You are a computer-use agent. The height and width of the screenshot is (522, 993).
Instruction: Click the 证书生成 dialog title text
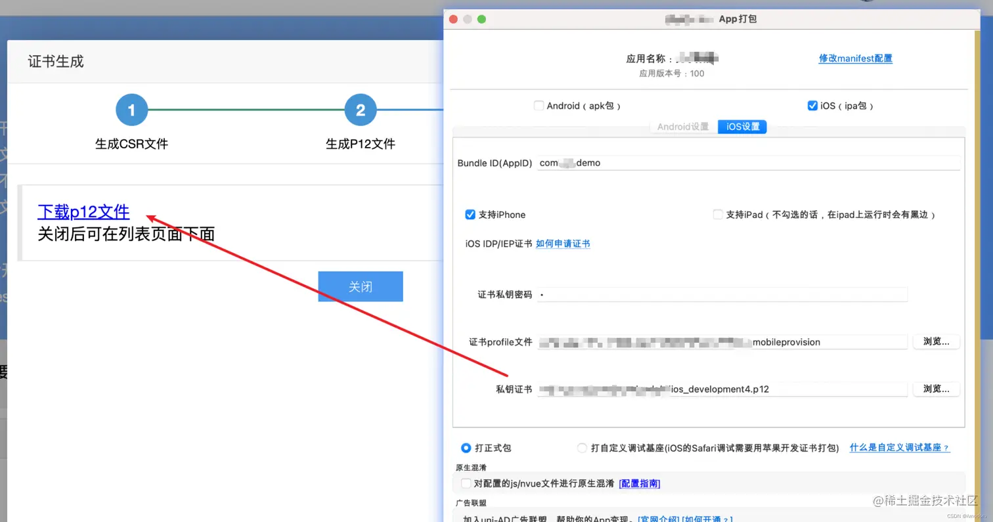click(x=56, y=62)
